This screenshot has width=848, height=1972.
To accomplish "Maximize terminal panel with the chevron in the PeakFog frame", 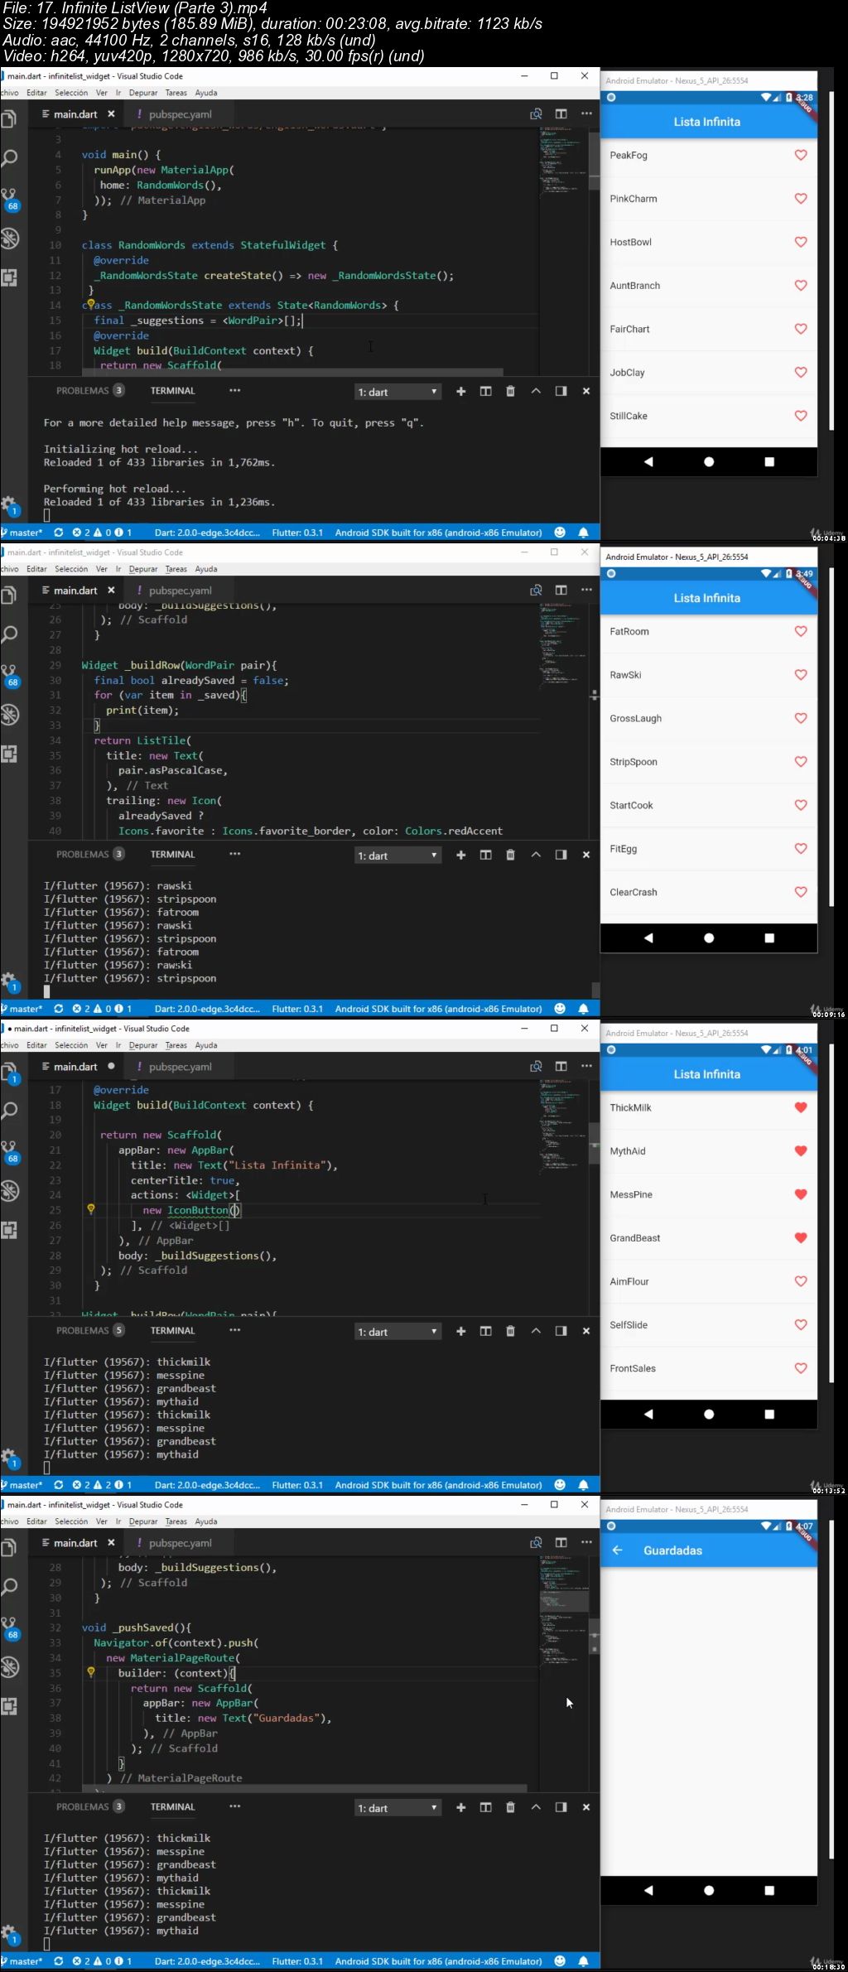I will coord(536,391).
